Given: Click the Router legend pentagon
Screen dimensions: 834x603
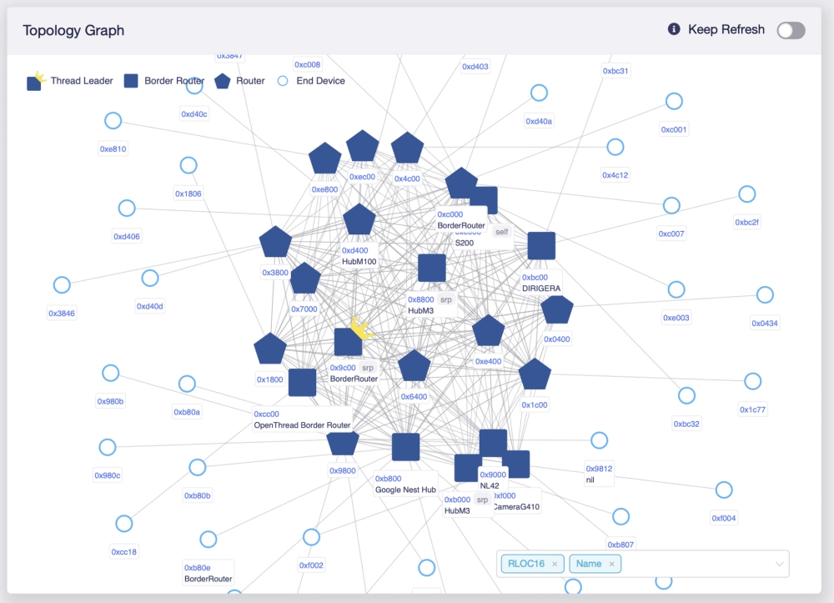Looking at the screenshot, I should 223,81.
